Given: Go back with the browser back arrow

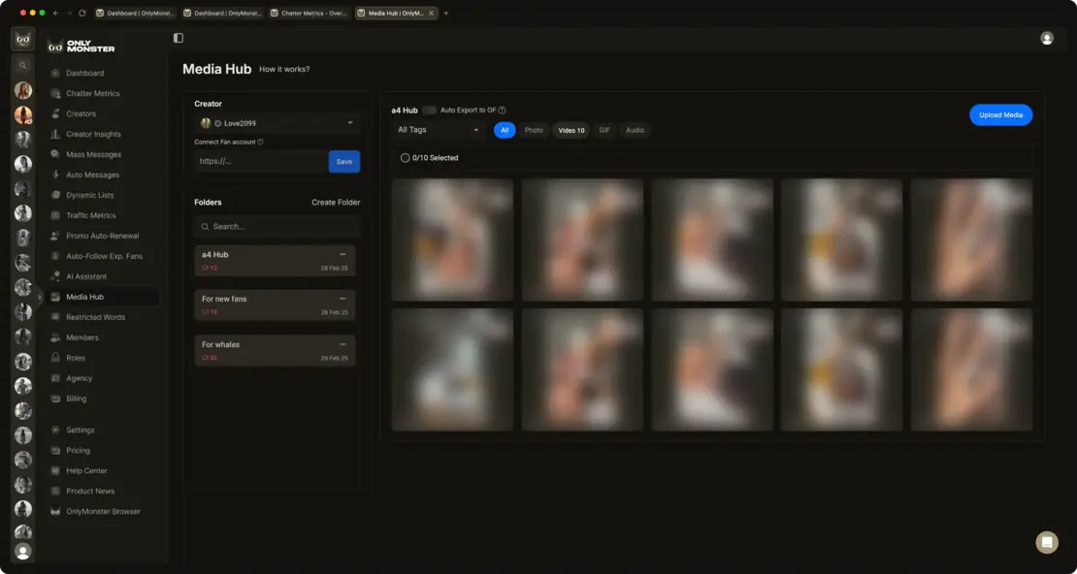Looking at the screenshot, I should [55, 13].
